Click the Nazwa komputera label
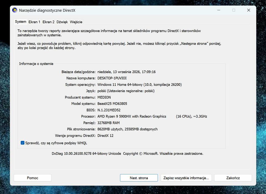 [81, 78]
